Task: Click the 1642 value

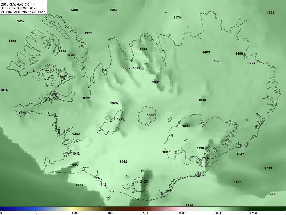Action: pos(240,154)
